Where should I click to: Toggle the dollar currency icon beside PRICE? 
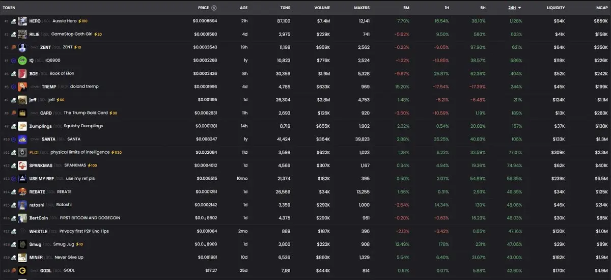[214, 8]
